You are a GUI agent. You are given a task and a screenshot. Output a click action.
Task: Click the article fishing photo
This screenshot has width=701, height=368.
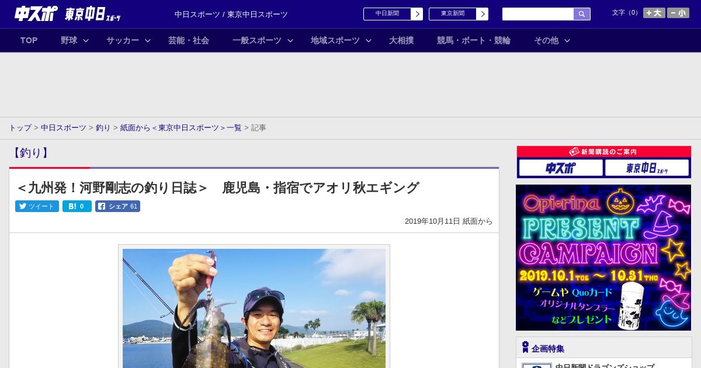pyautogui.click(x=254, y=308)
